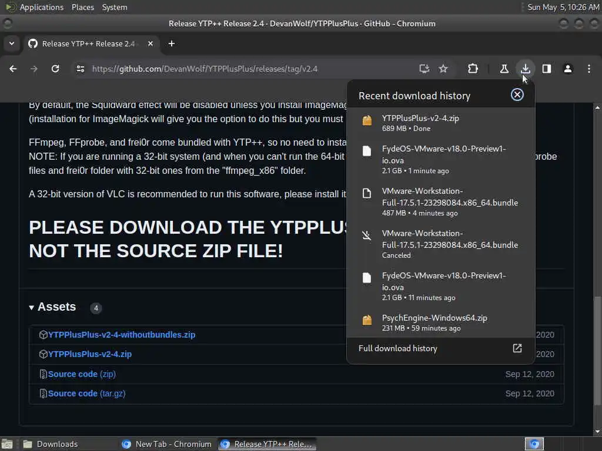Screen dimensions: 602x451
Task: Download YTPPlusPlus-v2-4-withoutbundles.zip asset link
Action: click(x=121, y=335)
